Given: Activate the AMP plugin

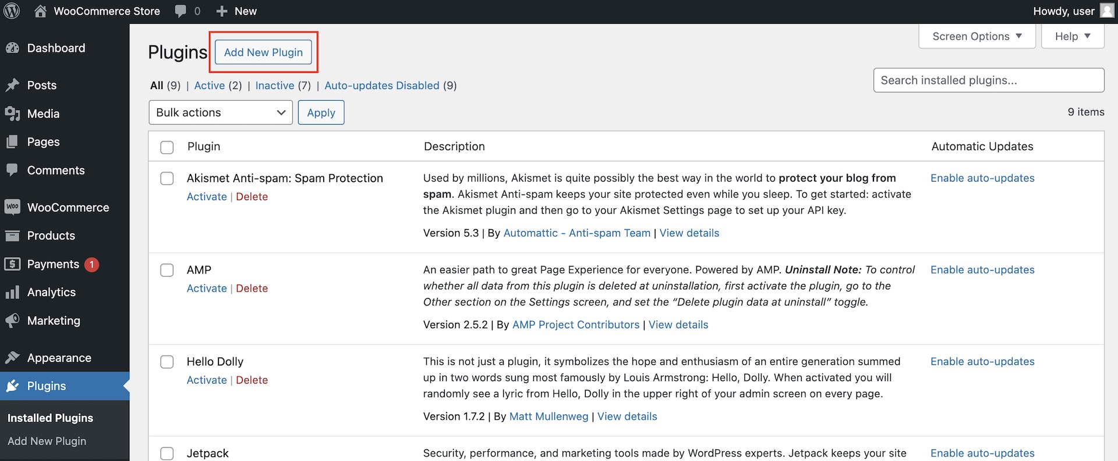Looking at the screenshot, I should tap(207, 289).
